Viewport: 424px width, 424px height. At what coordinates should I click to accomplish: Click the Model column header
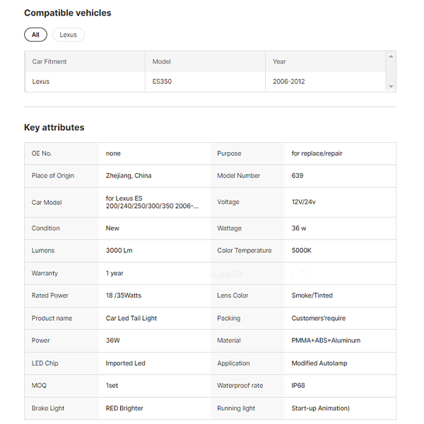point(161,61)
